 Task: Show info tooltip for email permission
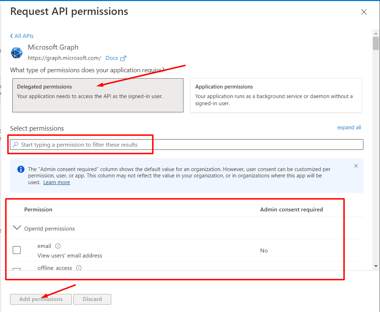(x=58, y=246)
